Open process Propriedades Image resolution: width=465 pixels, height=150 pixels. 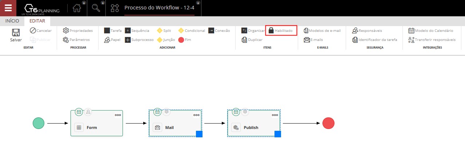point(78,31)
